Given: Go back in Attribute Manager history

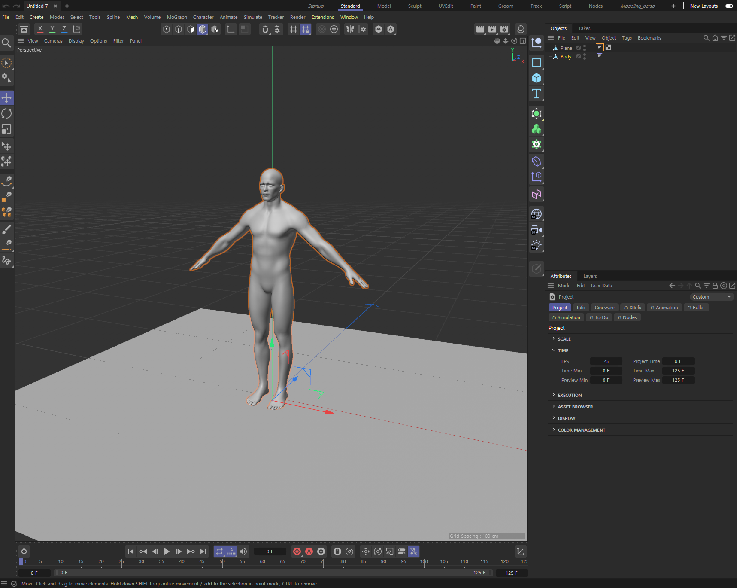Looking at the screenshot, I should pyautogui.click(x=672, y=286).
